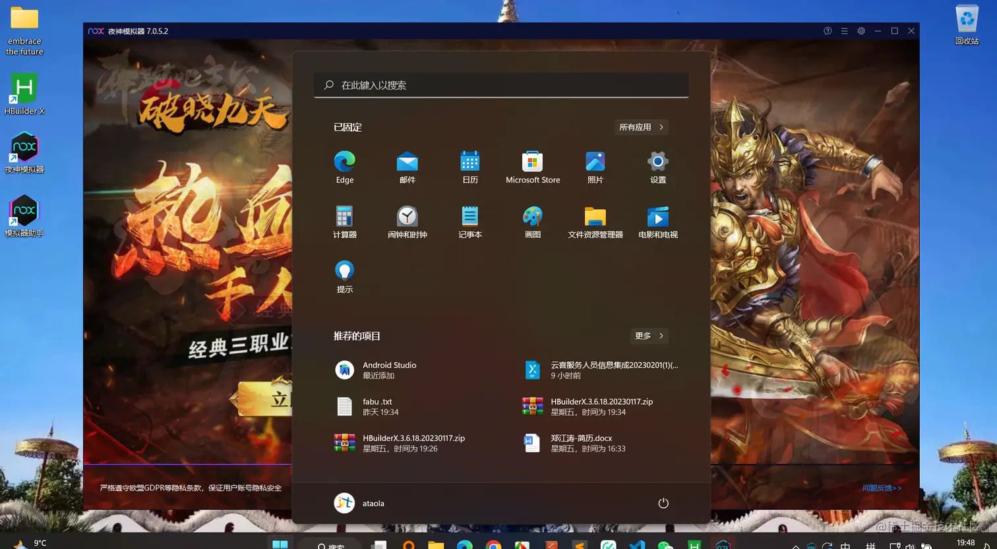Open Nox emulator settings gear
This screenshot has width=997, height=549.
861,31
